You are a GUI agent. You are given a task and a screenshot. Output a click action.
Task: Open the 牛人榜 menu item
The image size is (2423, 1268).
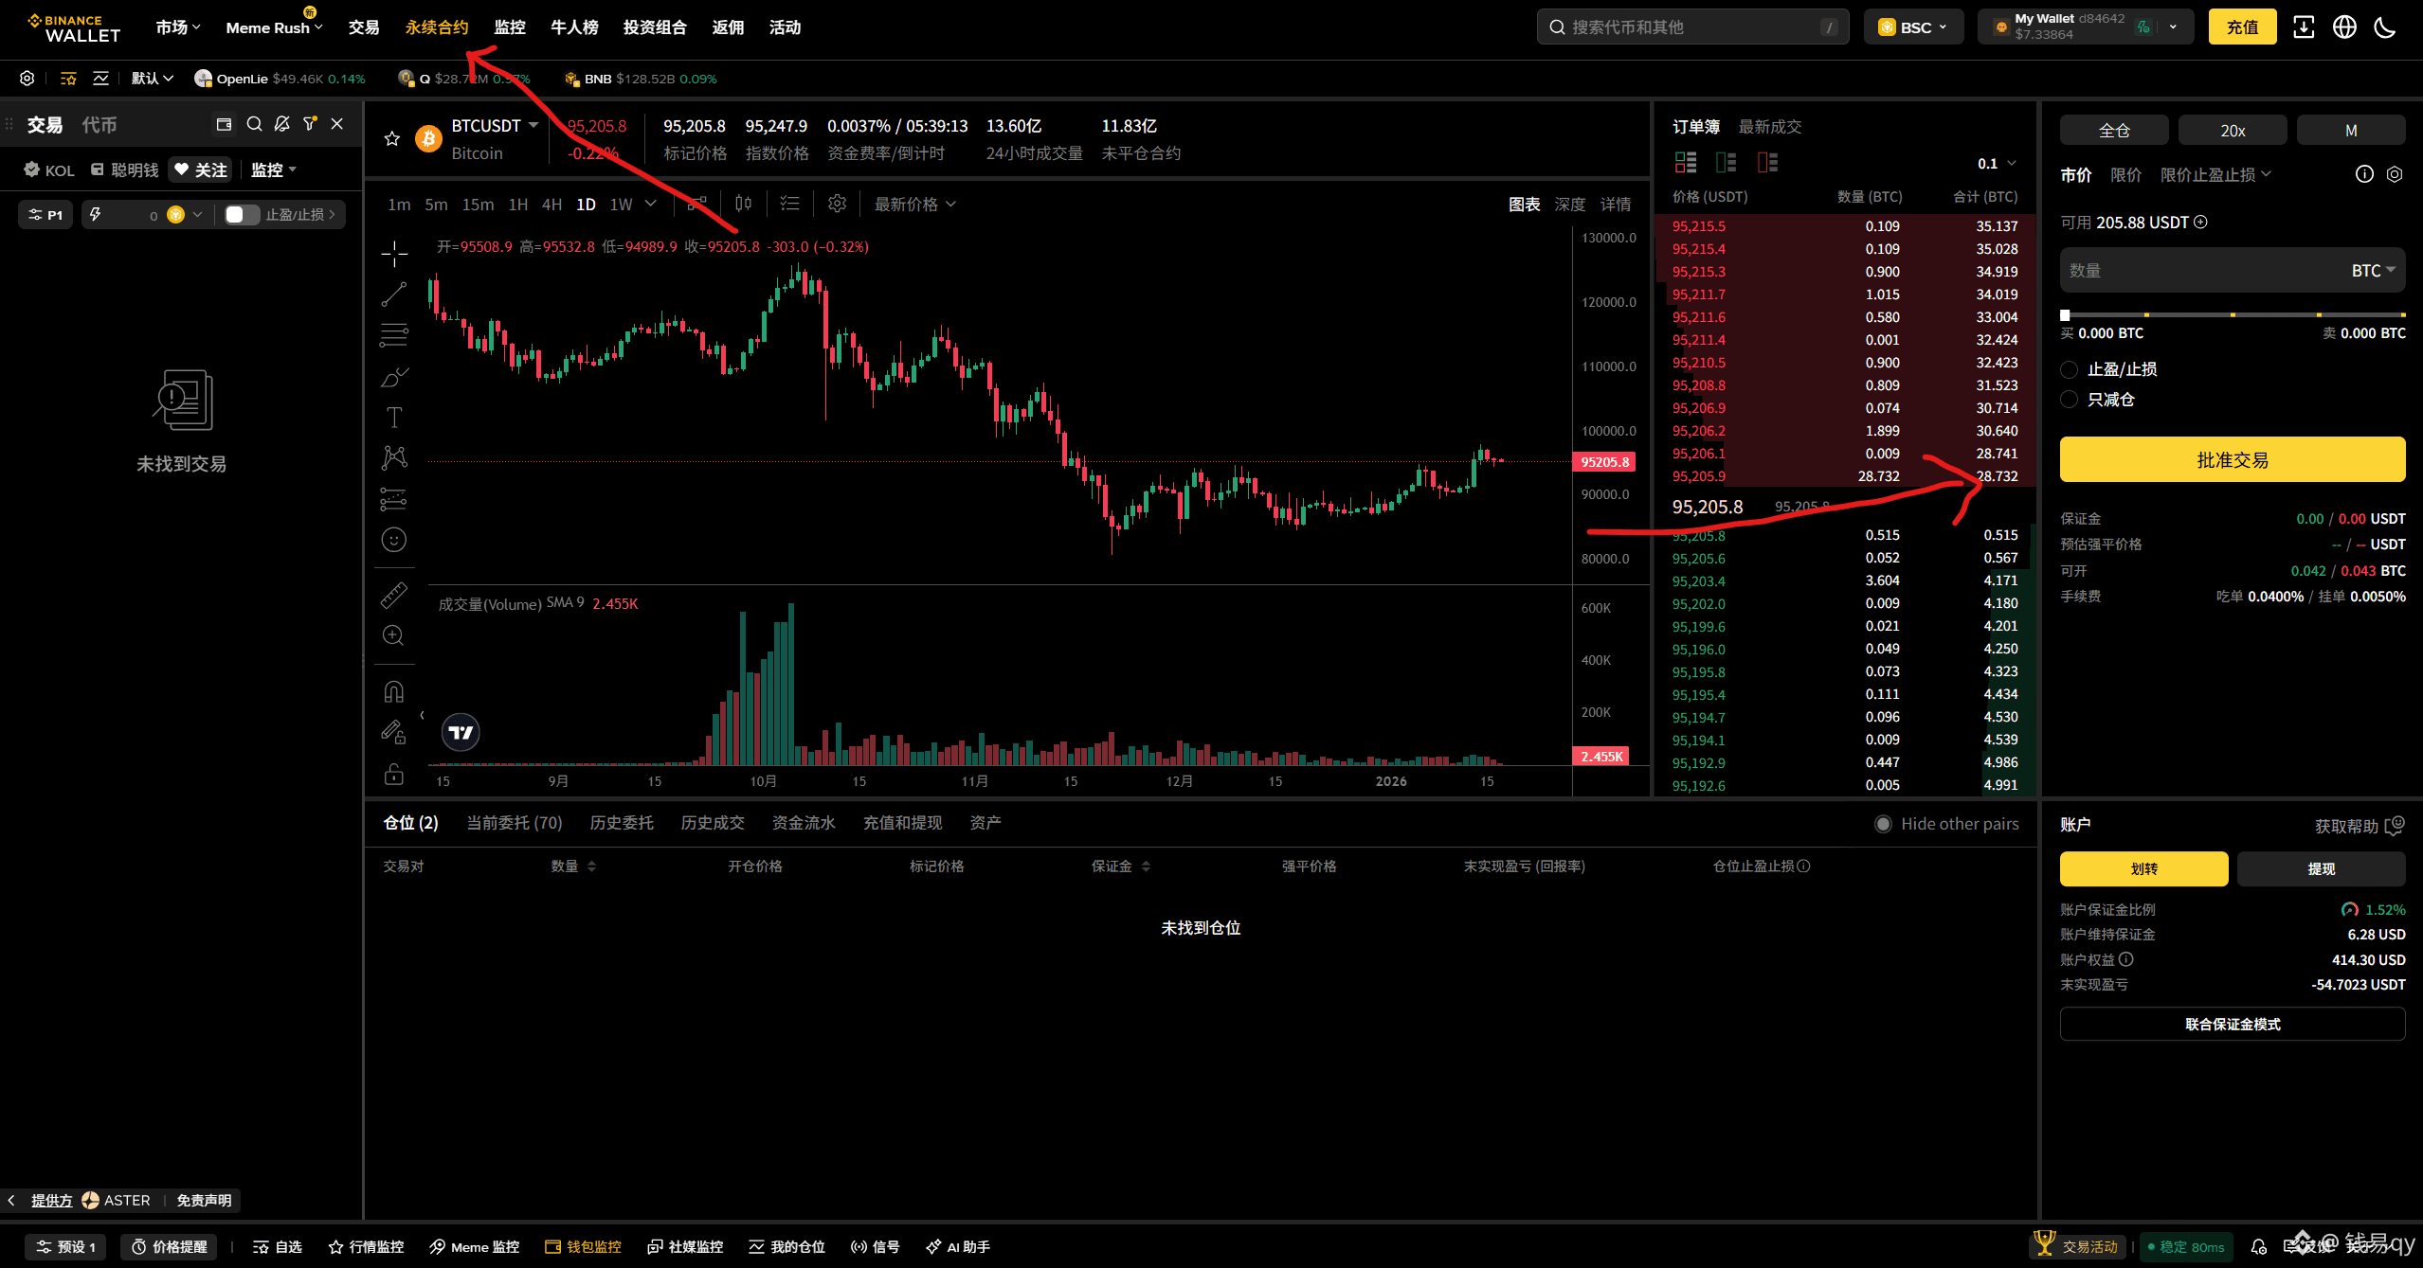(573, 27)
